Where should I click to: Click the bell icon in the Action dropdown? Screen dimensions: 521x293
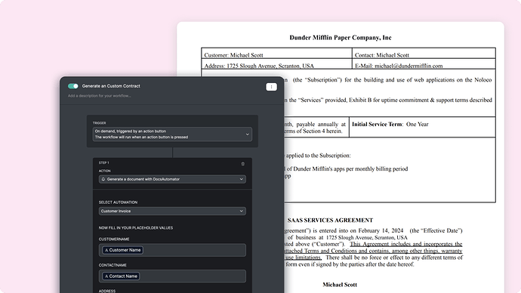103,179
